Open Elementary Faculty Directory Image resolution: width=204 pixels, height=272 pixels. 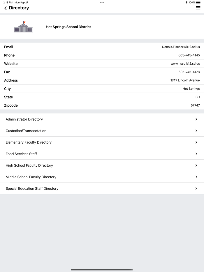[x=29, y=142]
